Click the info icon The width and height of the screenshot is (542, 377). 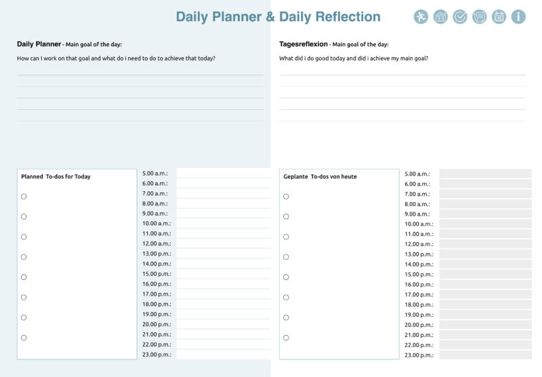coord(518,17)
